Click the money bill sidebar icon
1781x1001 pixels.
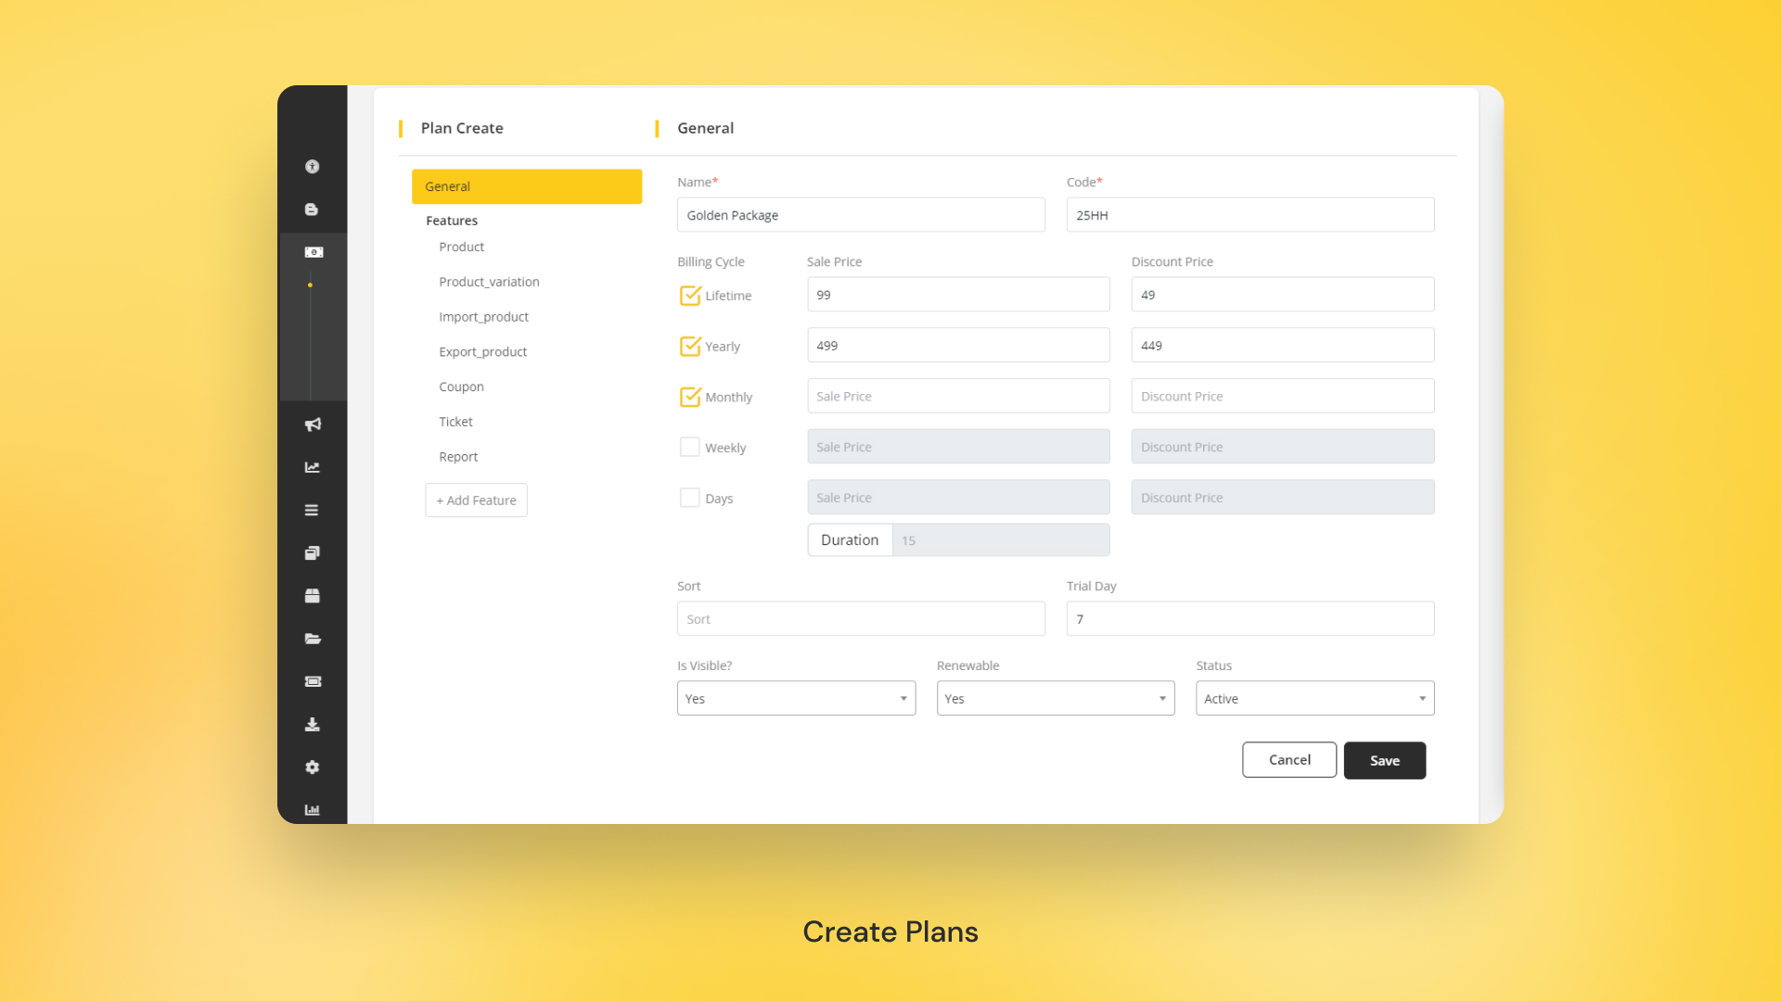click(313, 252)
